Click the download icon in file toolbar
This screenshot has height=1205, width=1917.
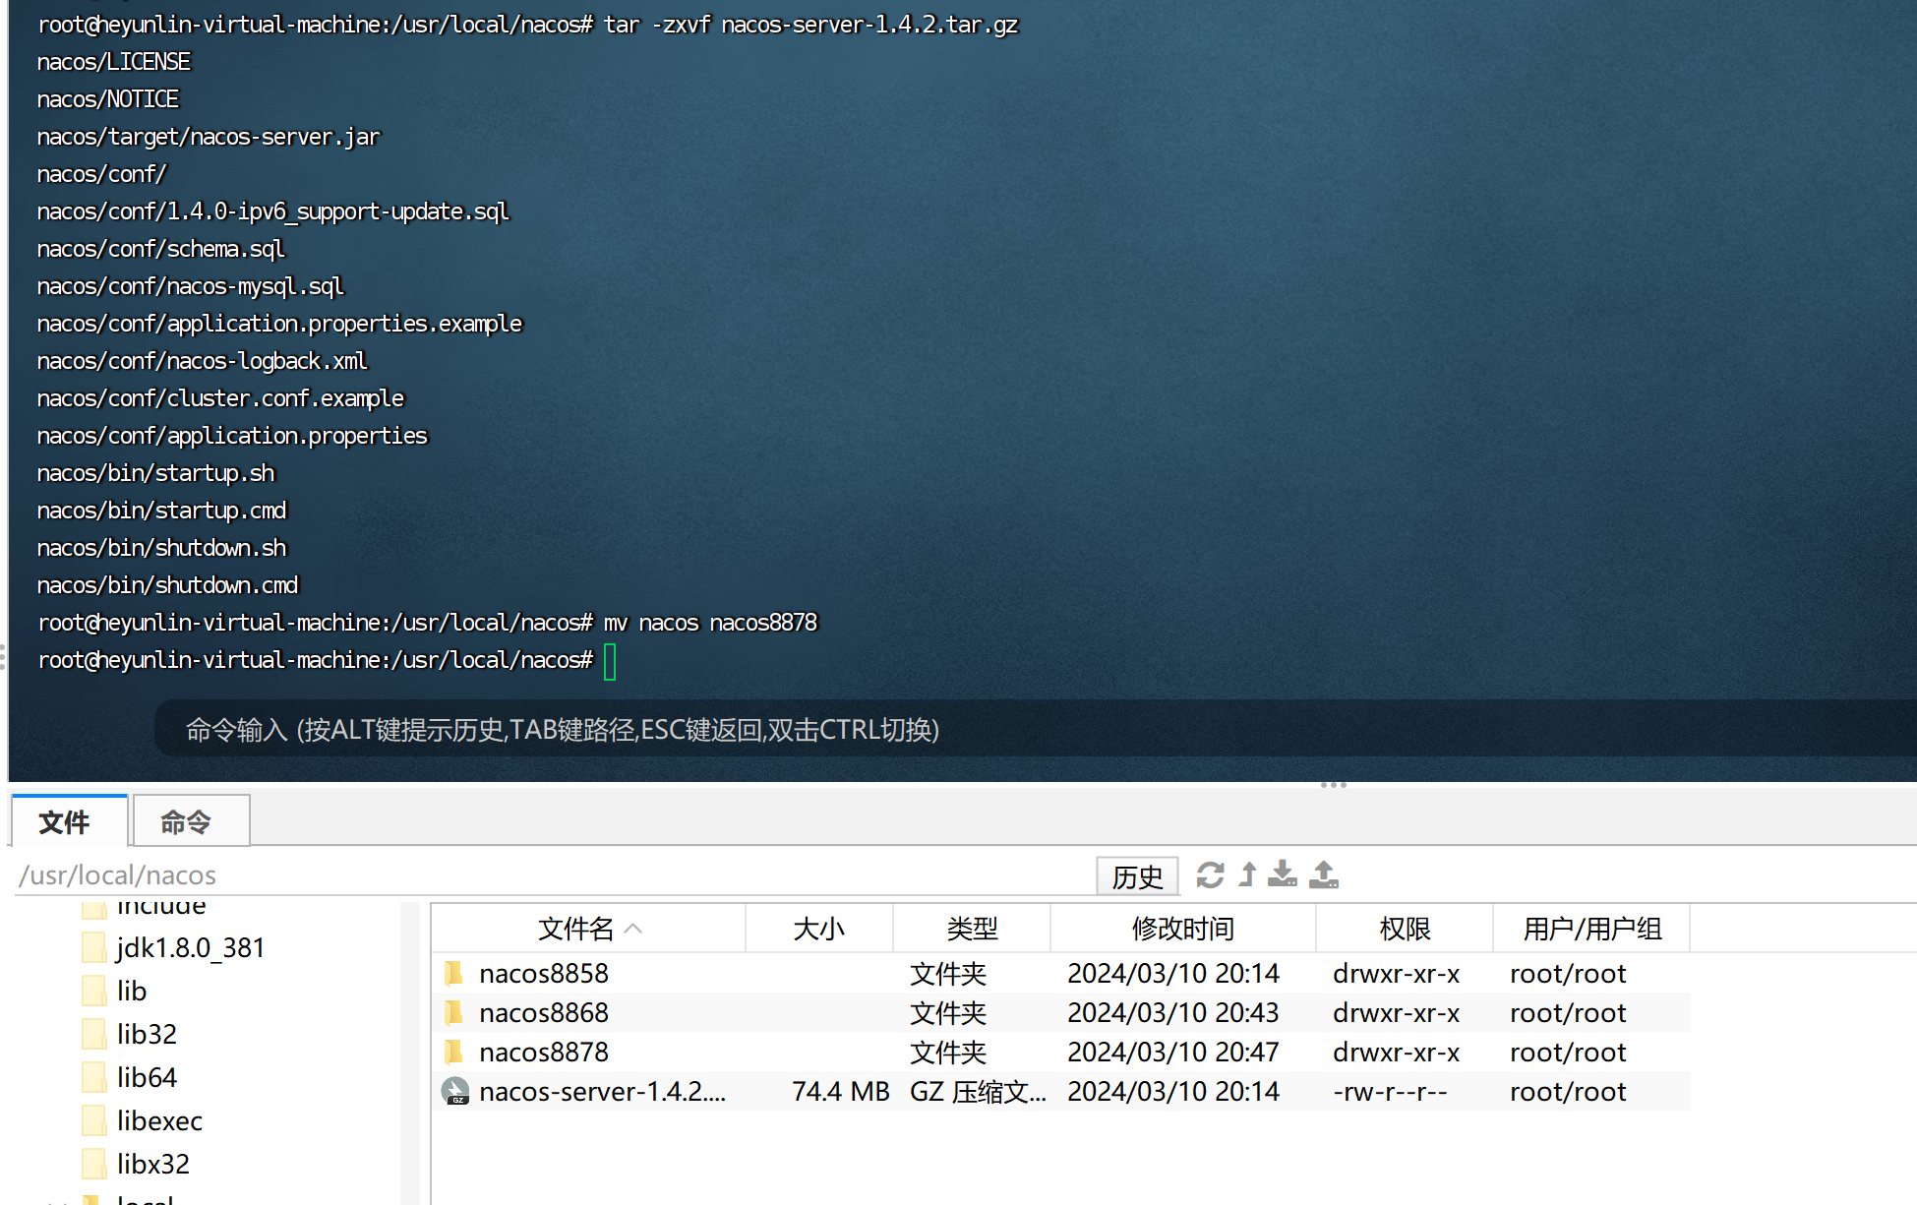point(1283,874)
